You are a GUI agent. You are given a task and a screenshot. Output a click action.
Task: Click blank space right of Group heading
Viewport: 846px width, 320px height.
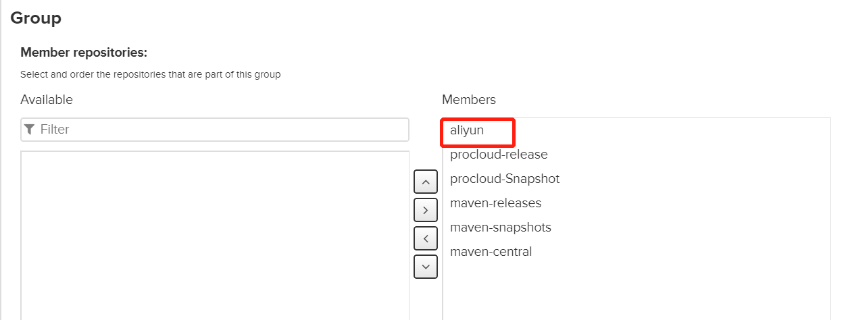point(405,18)
